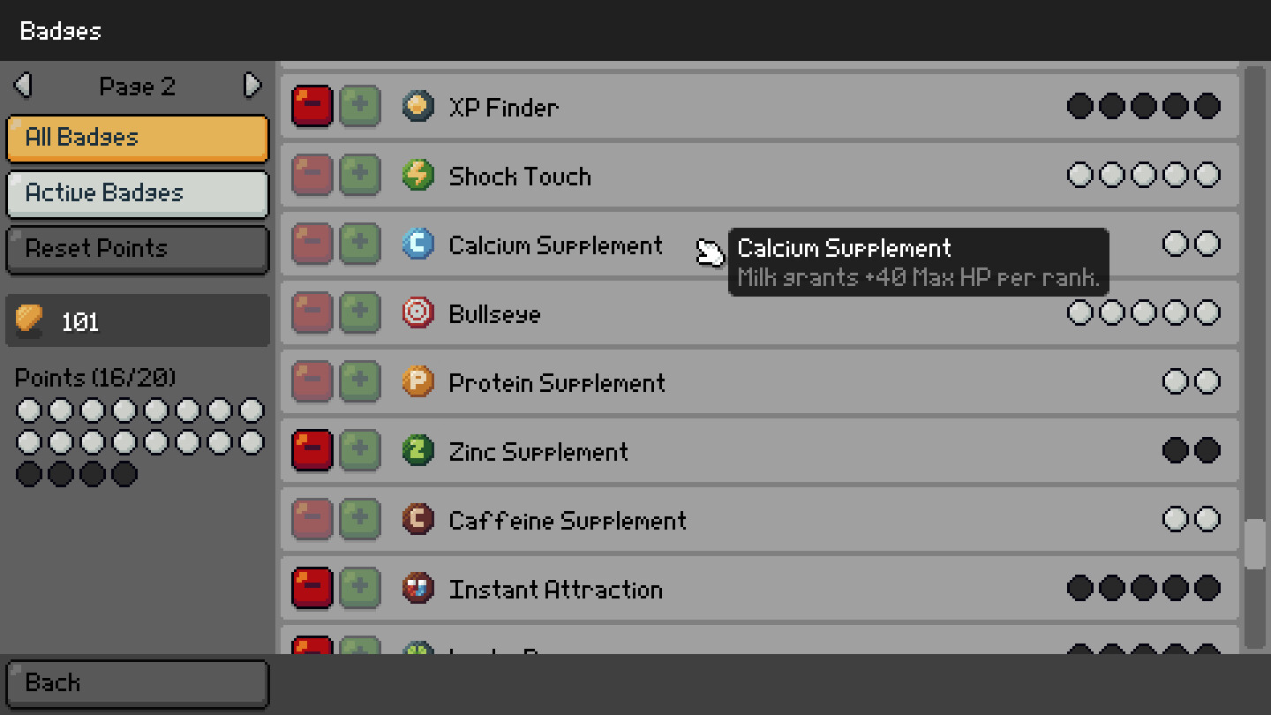Toggle a rank circle for Bullseye
The image size is (1271, 715).
click(1079, 312)
